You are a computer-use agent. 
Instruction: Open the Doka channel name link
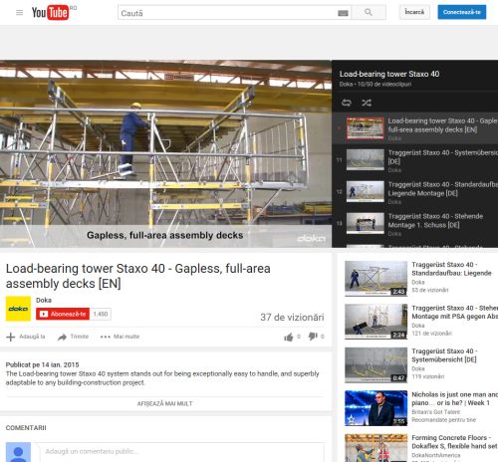point(44,300)
